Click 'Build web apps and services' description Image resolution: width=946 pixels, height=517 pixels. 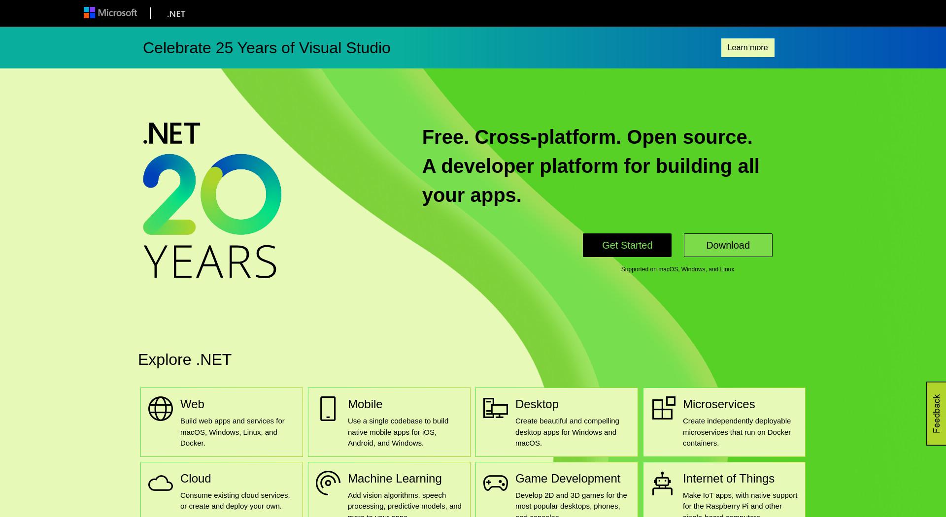coord(233,432)
